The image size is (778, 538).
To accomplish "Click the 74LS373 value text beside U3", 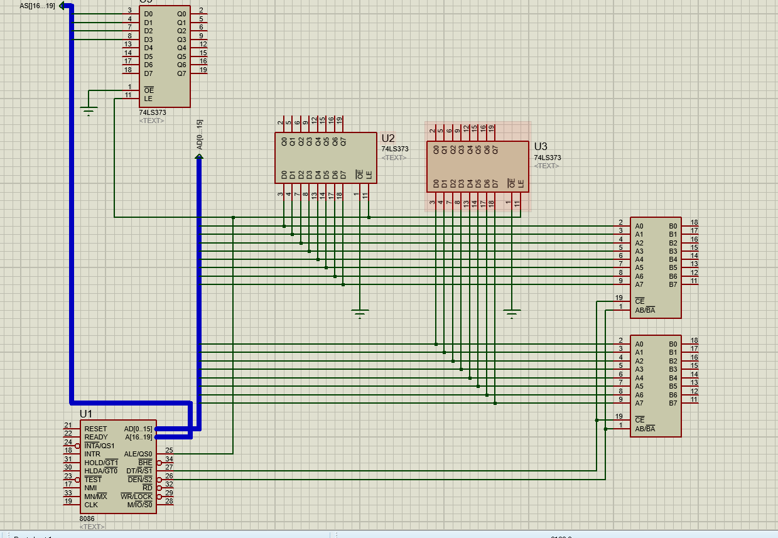I will pos(548,158).
